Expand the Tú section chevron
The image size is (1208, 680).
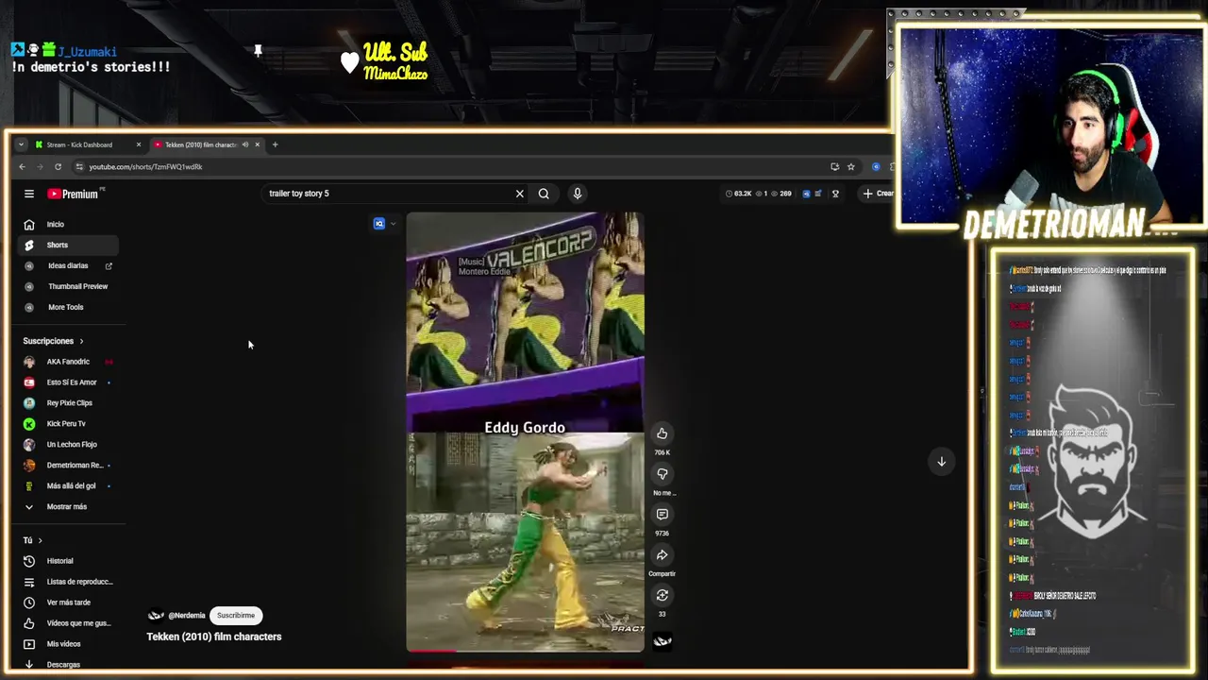coord(40,540)
